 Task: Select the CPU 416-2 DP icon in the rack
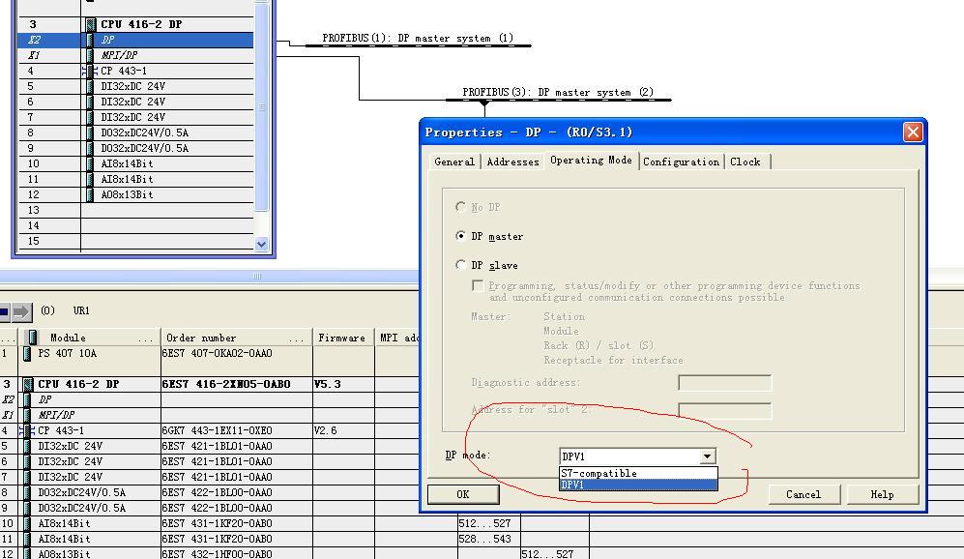[x=91, y=24]
